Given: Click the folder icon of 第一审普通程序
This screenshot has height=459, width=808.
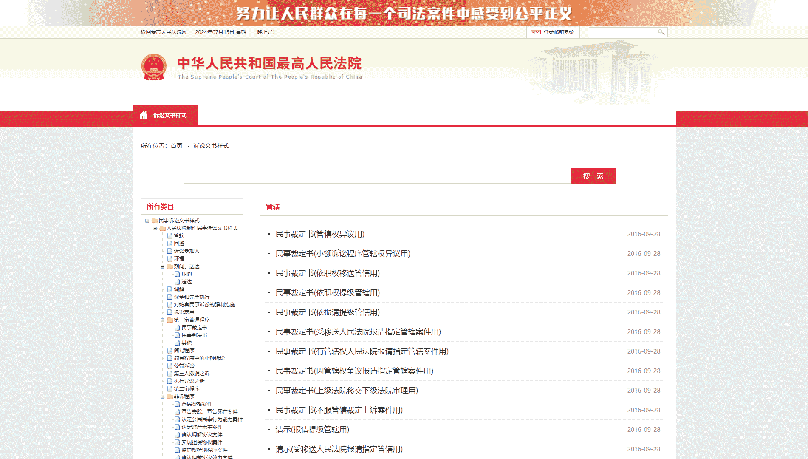Looking at the screenshot, I should pos(170,320).
